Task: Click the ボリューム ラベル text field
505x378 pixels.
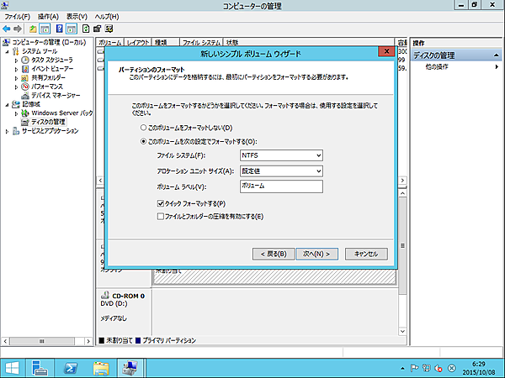Action: click(281, 186)
